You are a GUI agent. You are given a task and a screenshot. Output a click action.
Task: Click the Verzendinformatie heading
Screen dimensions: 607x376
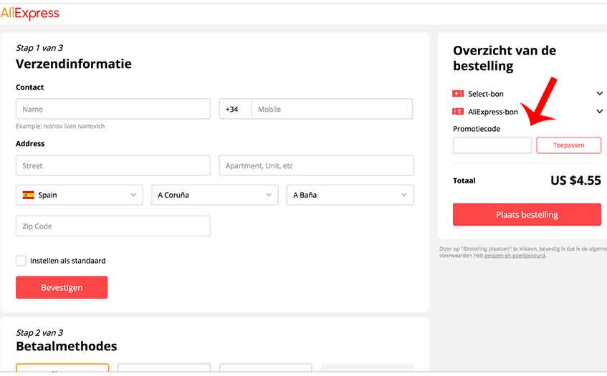coord(74,64)
